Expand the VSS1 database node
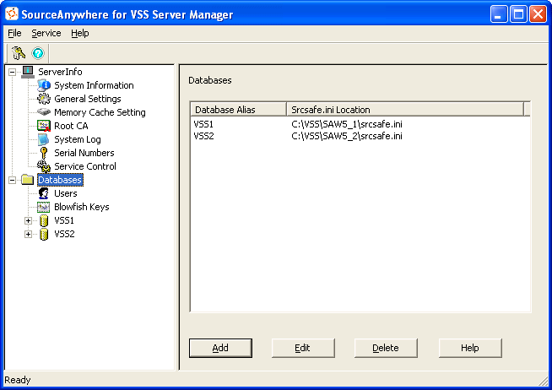 28,220
